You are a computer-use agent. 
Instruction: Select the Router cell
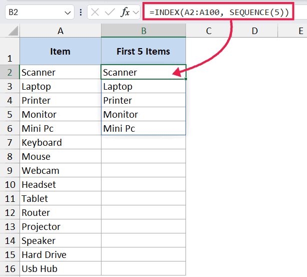coord(60,212)
